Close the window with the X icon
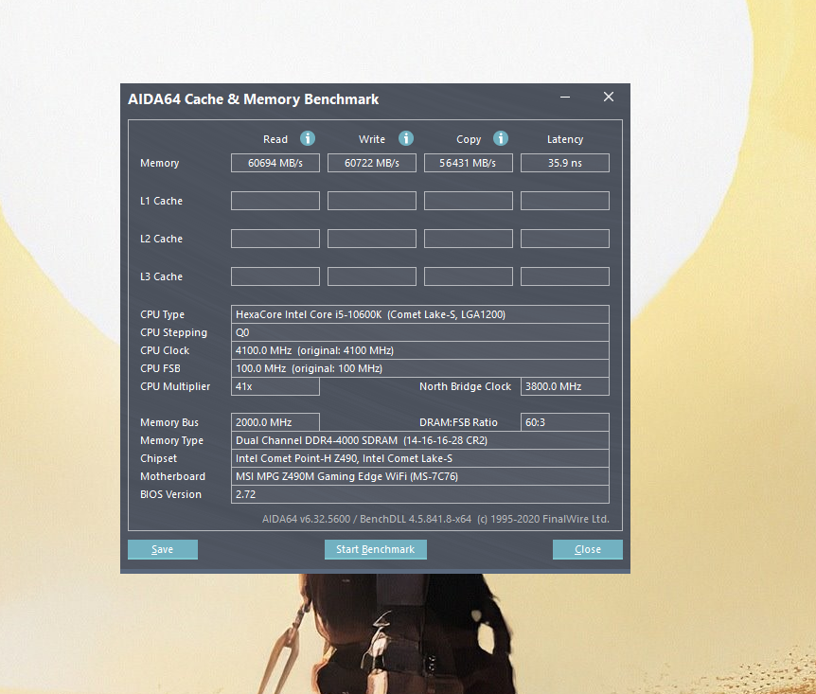Screen dimensions: 816x694 click(609, 97)
